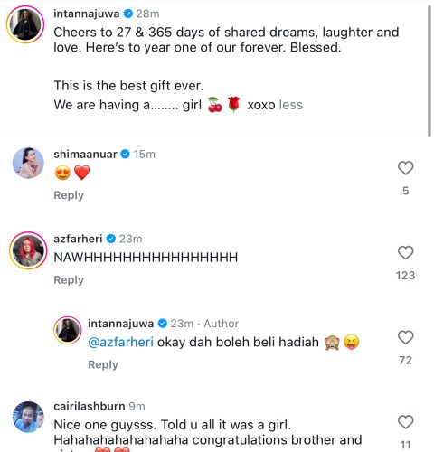Like azfarheri's NAWHHH comment
The image size is (434, 452).
tap(405, 253)
